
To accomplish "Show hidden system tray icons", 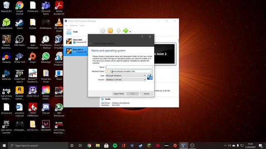I will [x=225, y=146].
